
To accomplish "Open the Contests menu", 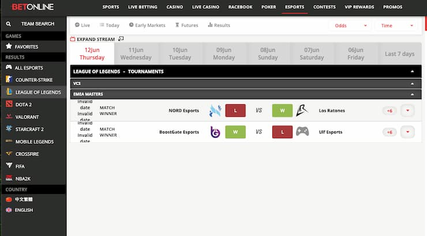I will coord(324,7).
